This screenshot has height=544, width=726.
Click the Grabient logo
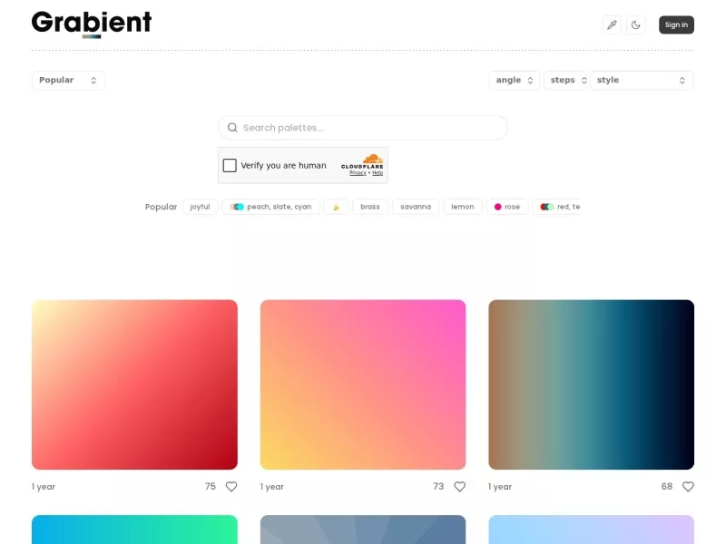[92, 24]
